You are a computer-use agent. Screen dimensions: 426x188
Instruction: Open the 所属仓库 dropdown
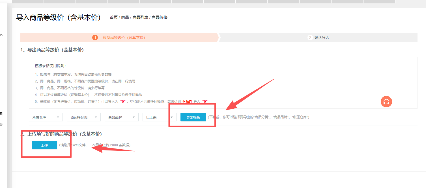pos(46,117)
